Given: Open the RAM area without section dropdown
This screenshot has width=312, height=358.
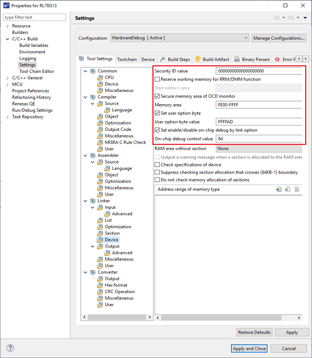Looking at the screenshot, I should 259,149.
